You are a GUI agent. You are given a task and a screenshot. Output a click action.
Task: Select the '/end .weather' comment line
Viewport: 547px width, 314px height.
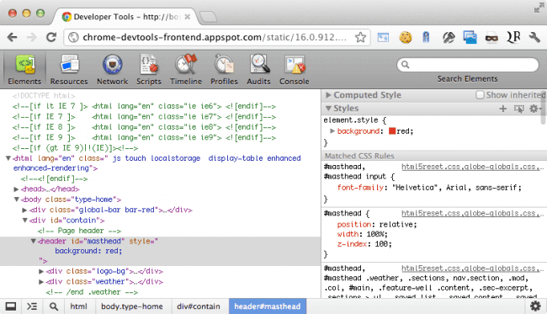pos(92,292)
